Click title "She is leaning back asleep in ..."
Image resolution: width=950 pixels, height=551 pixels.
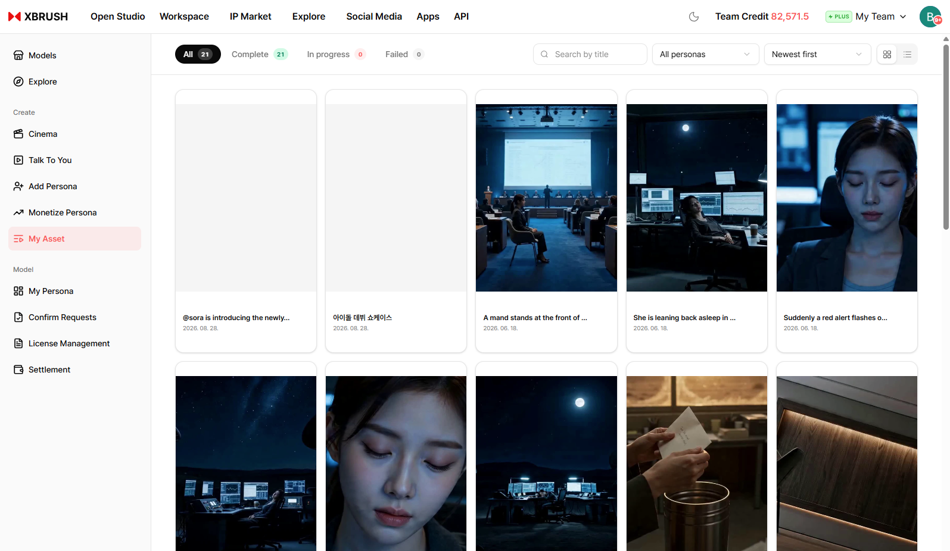pyautogui.click(x=684, y=318)
